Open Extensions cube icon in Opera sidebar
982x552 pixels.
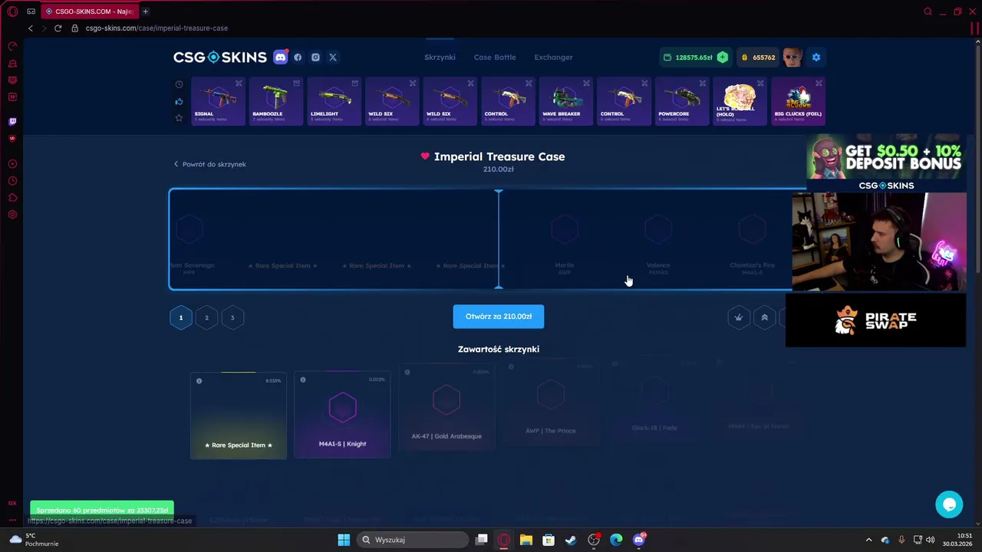[12, 198]
